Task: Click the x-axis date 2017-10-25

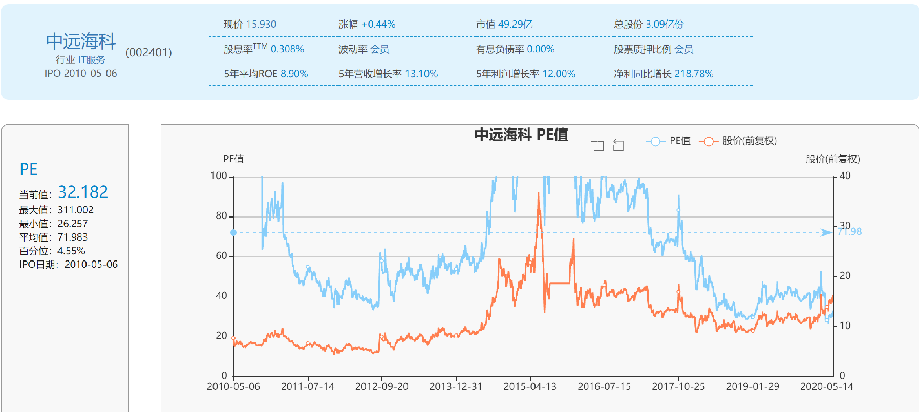Action: coord(678,386)
